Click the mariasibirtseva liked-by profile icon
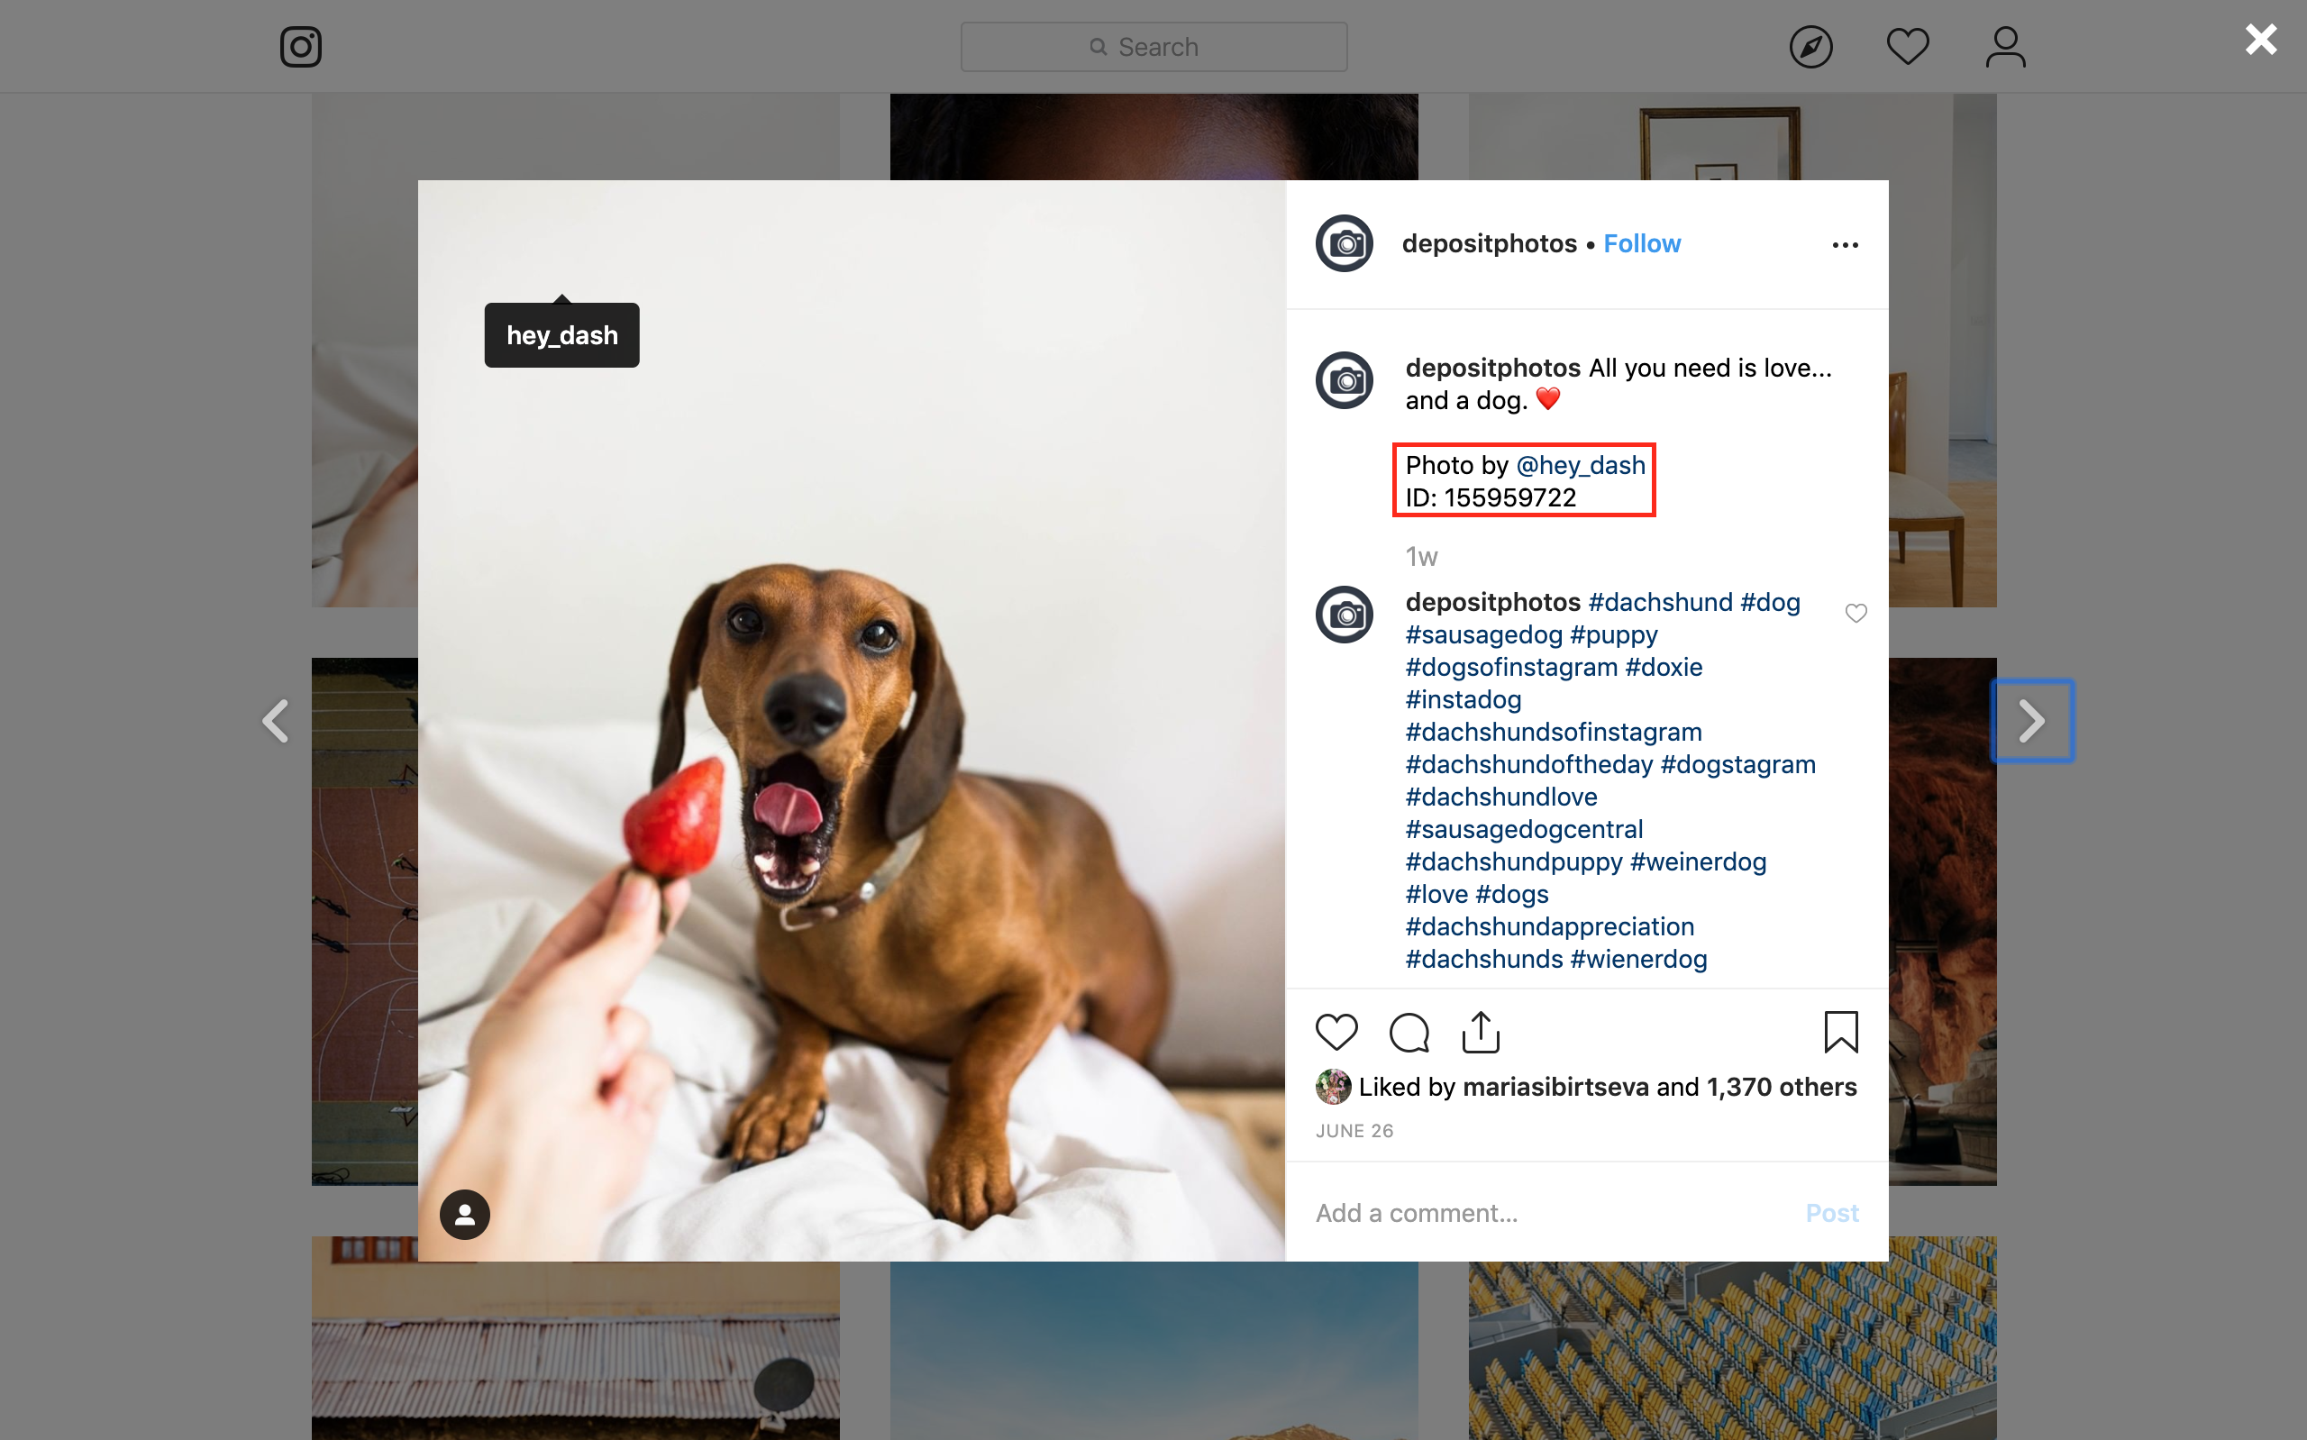2307x1440 pixels. tap(1332, 1087)
